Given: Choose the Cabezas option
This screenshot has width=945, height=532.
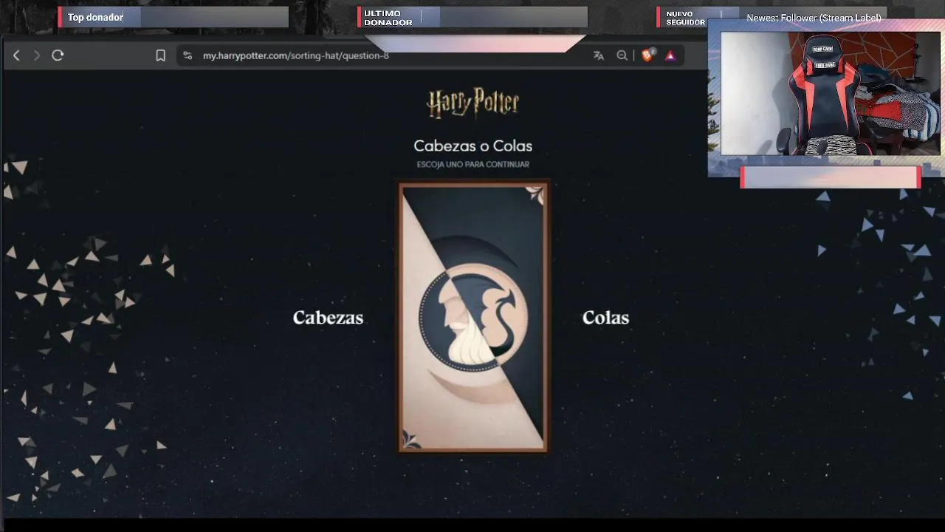Looking at the screenshot, I should tap(328, 318).
